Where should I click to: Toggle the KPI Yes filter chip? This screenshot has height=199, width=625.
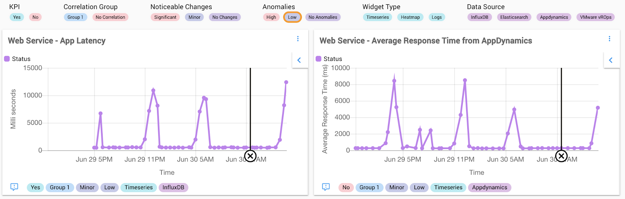[17, 17]
